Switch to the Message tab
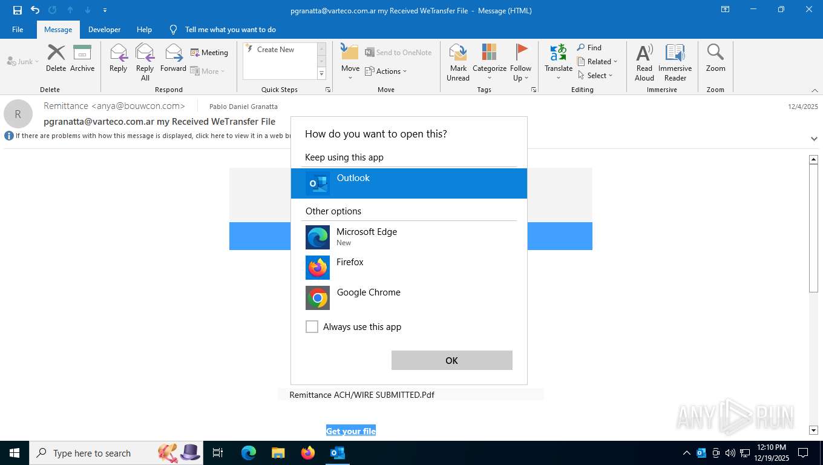The image size is (823, 465). 58,29
